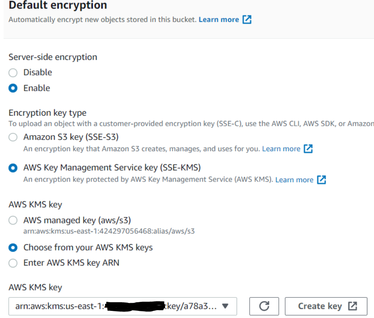Click external link icon beside SSE-KMS Learn more
This screenshot has width=374, height=318.
pos(322,180)
